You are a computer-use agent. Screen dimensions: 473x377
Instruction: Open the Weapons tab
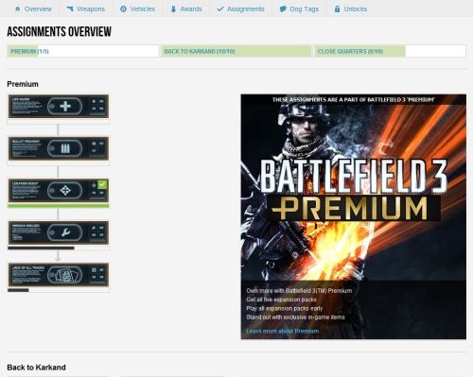click(x=85, y=9)
